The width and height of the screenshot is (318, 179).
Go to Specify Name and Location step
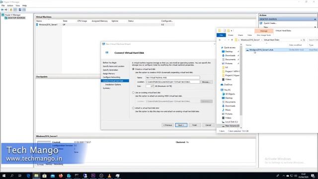pos(114,66)
